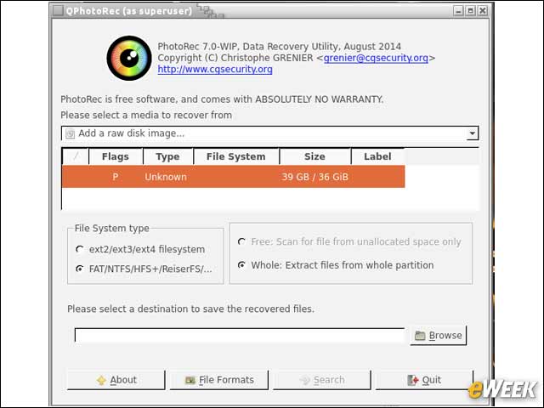
Task: Click the Quit button
Action: coord(424,380)
